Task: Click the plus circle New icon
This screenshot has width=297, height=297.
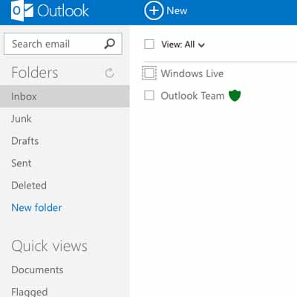Action: [154, 10]
